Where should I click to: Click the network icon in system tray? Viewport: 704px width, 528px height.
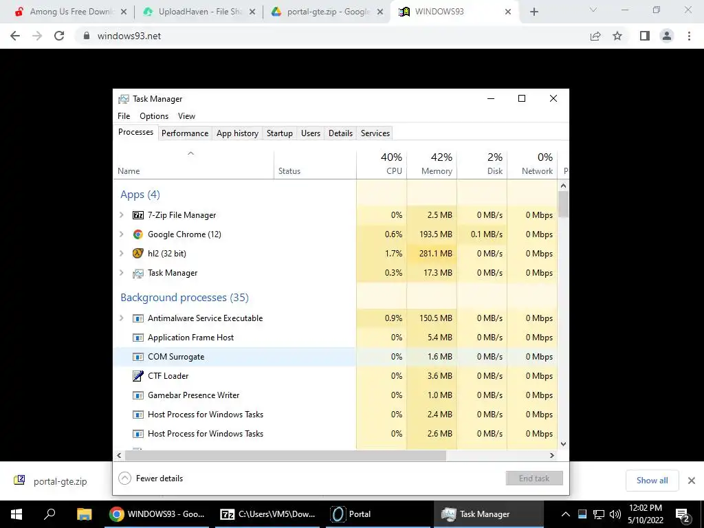coord(599,514)
